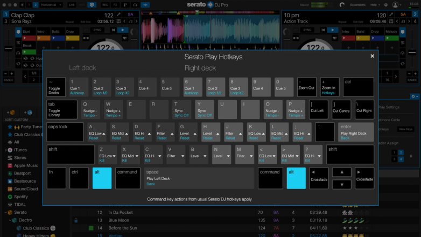The width and height of the screenshot is (421, 237).
Task: Select the Zoom In hotkey tile
Action: [x=329, y=87]
